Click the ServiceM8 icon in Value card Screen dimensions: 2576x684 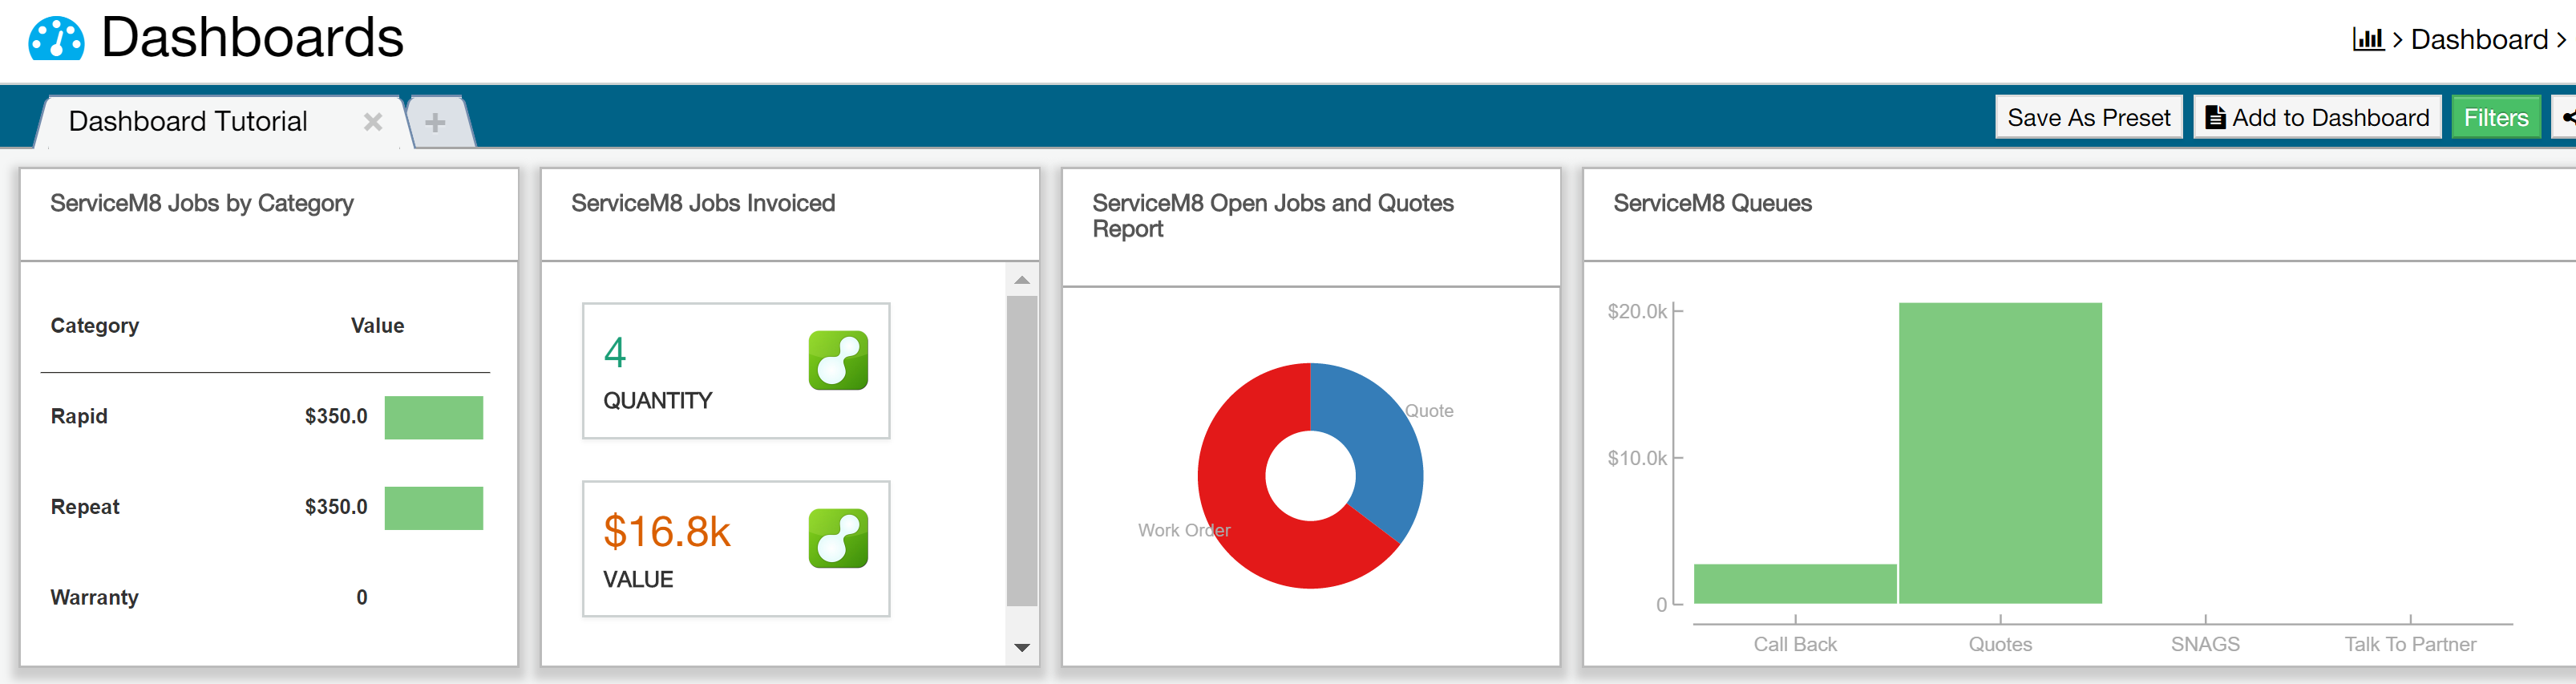coord(838,538)
